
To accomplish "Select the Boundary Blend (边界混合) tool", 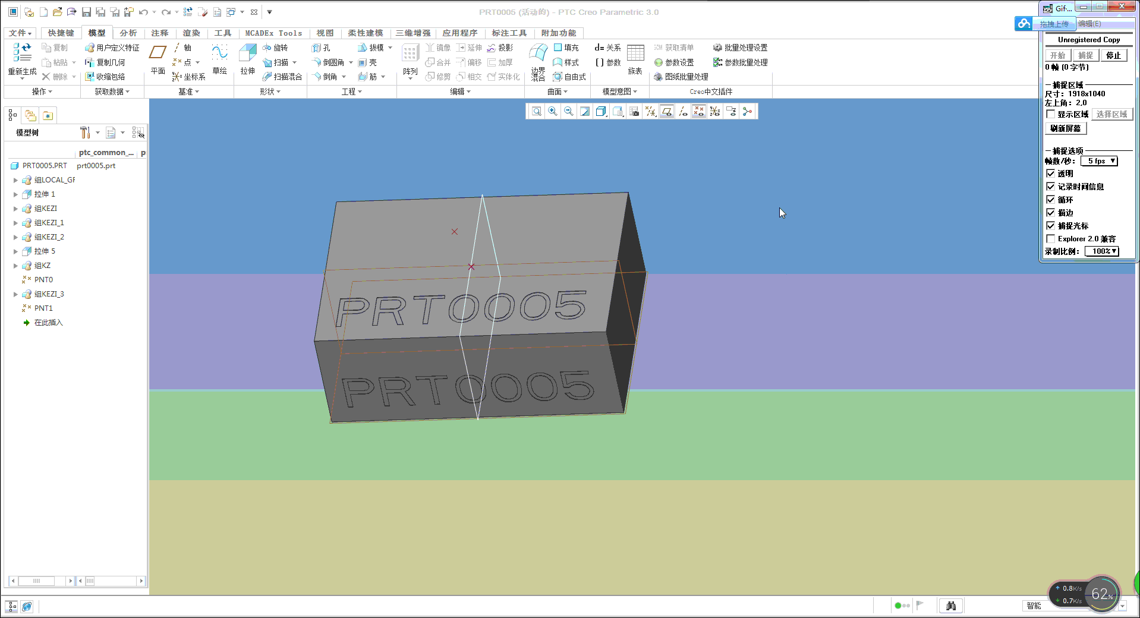I will (538, 61).
